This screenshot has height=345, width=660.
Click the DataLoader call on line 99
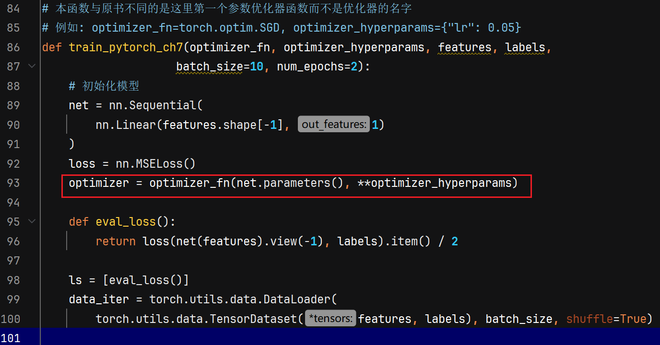[x=304, y=299]
